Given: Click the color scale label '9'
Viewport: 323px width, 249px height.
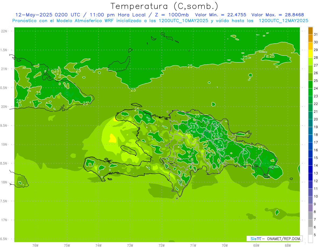Looking at the screenshot, I should 315,204.
